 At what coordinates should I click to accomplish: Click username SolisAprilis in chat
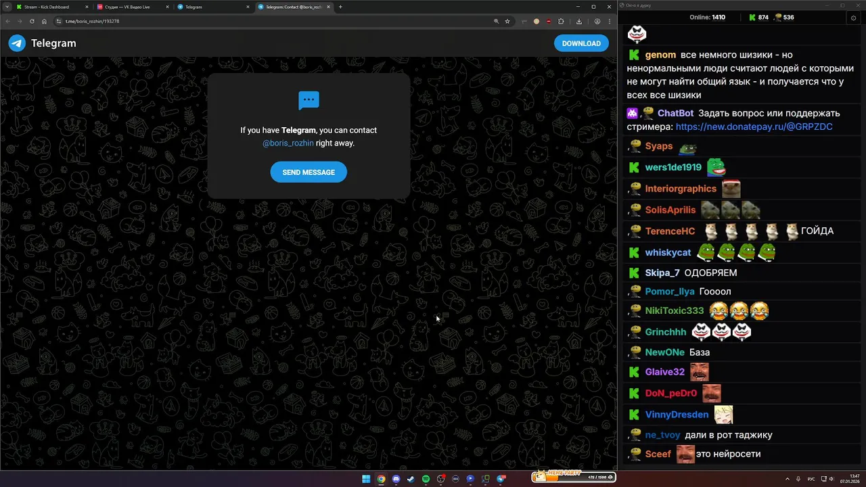[670, 210]
